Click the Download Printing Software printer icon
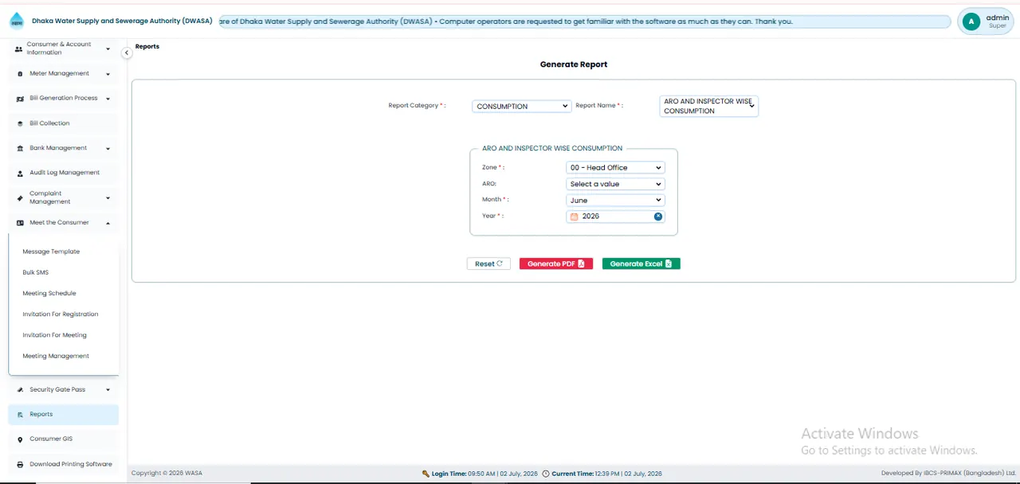This screenshot has height=484, width=1020. (20, 464)
